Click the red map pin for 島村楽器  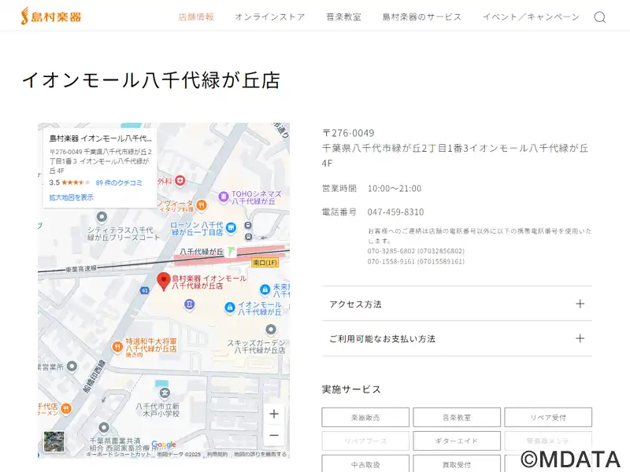[x=164, y=281]
